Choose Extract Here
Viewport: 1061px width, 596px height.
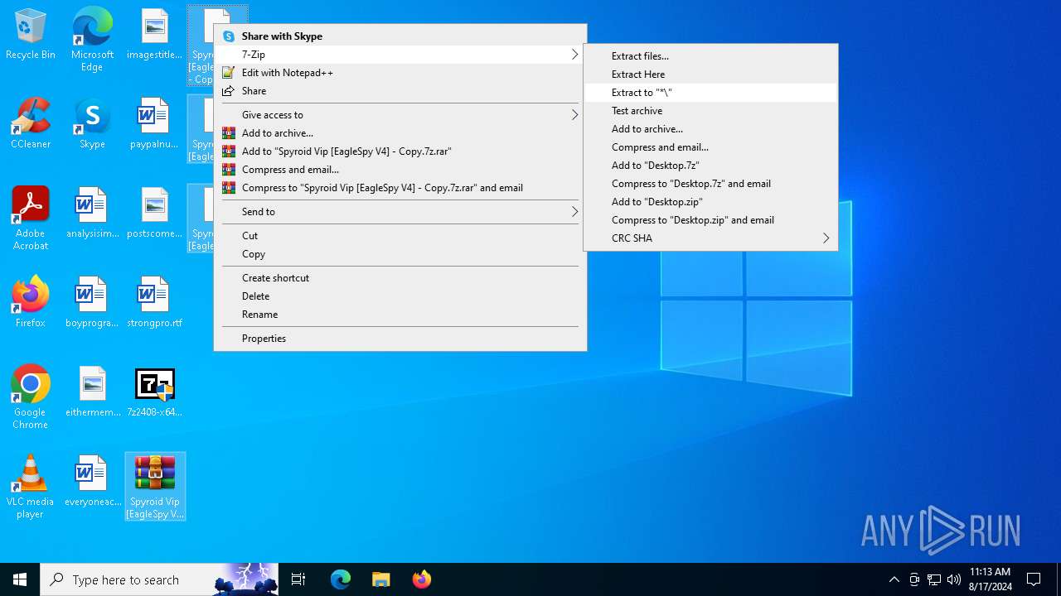(710, 74)
